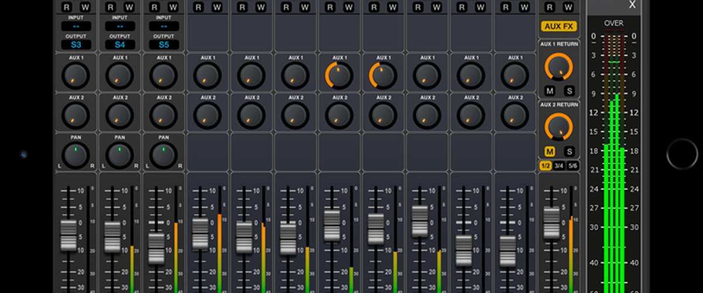Click the PAN knob on the S3 channel
This screenshot has width=703, height=293.
click(x=76, y=155)
